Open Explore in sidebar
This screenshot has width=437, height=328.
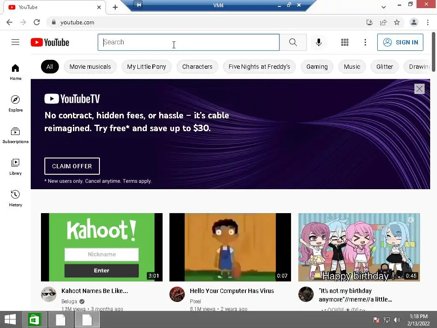coord(15,103)
